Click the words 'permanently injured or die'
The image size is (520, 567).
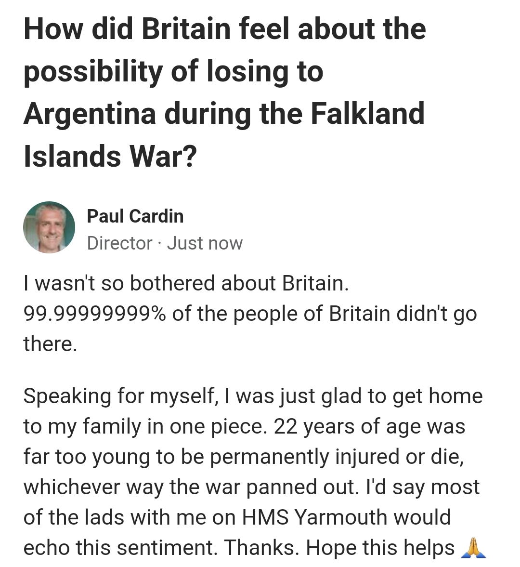tap(336, 457)
